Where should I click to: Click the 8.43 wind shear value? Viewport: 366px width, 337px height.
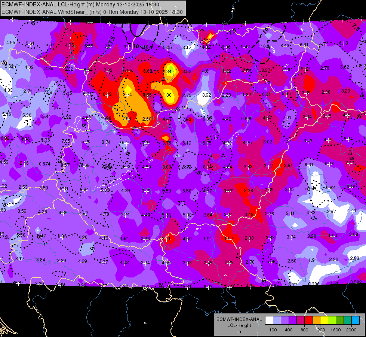pos(285,46)
